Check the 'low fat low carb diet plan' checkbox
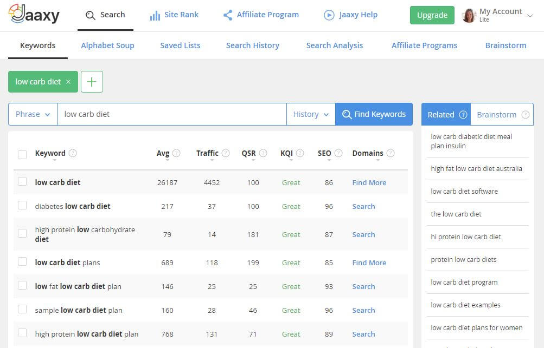544x348 pixels. [22, 285]
